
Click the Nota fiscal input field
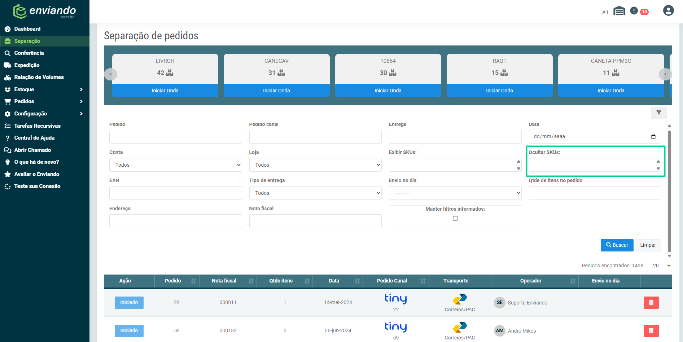coord(315,221)
